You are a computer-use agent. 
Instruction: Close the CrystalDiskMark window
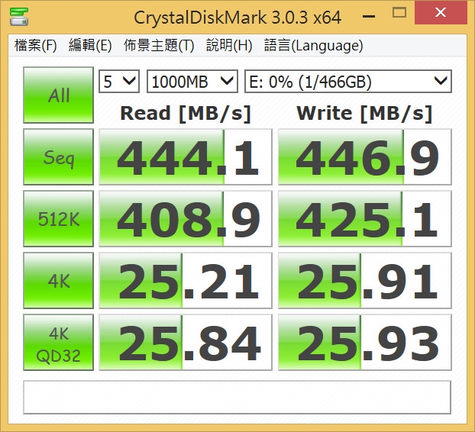pos(441,12)
